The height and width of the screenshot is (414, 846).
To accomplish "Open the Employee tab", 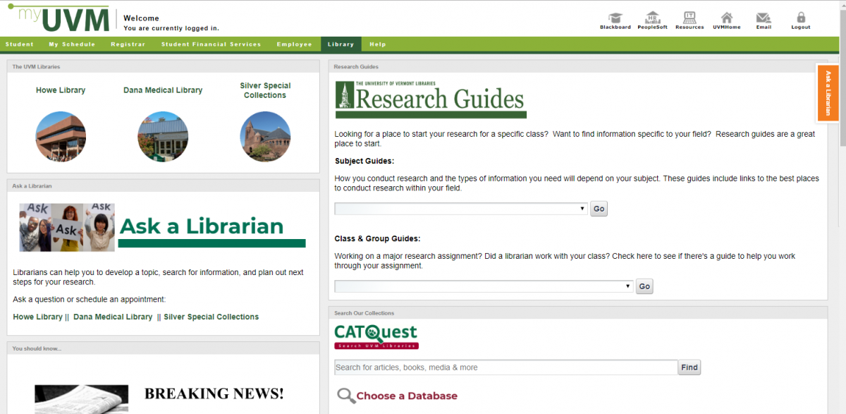I will (x=294, y=44).
